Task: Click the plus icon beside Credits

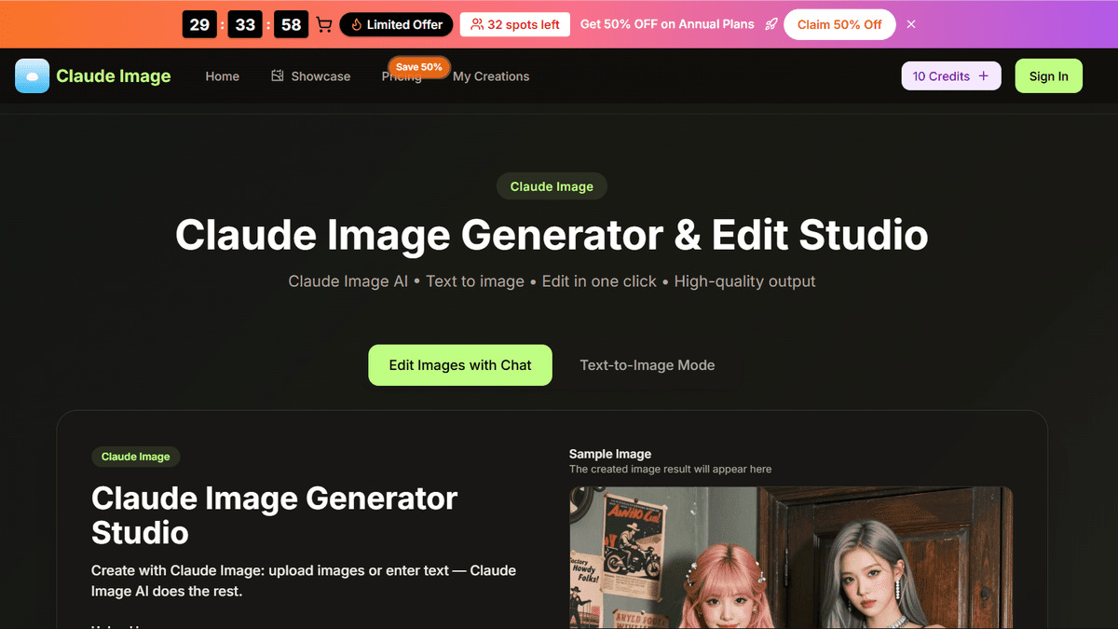Action: pyautogui.click(x=983, y=76)
